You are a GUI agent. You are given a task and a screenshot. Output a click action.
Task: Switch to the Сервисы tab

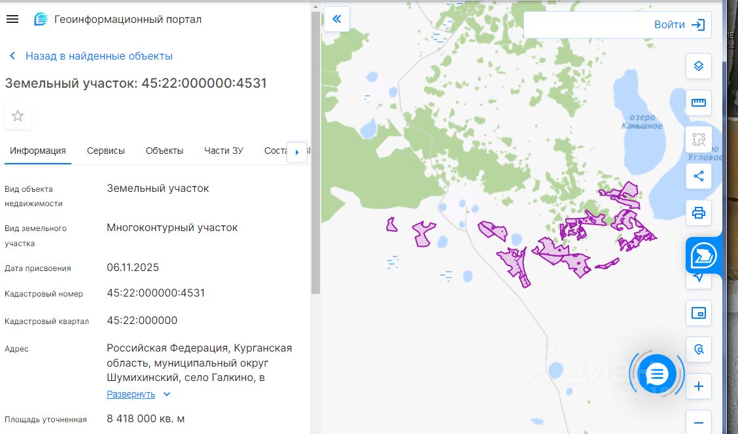(x=105, y=151)
